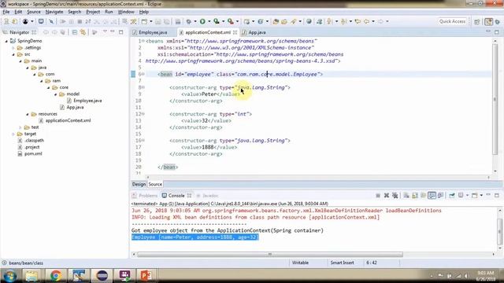Select .classpath file in Navigator
Screen dimensions: 504x283
pos(34,141)
